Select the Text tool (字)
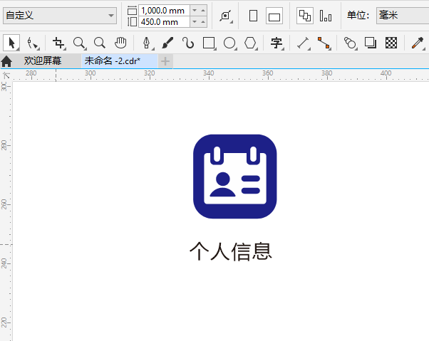This screenshot has width=429, height=341. coord(276,43)
